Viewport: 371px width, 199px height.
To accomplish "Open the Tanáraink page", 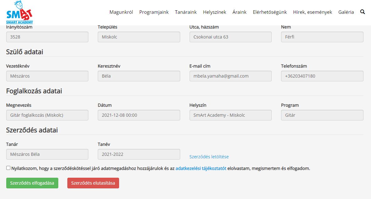I will point(186,12).
